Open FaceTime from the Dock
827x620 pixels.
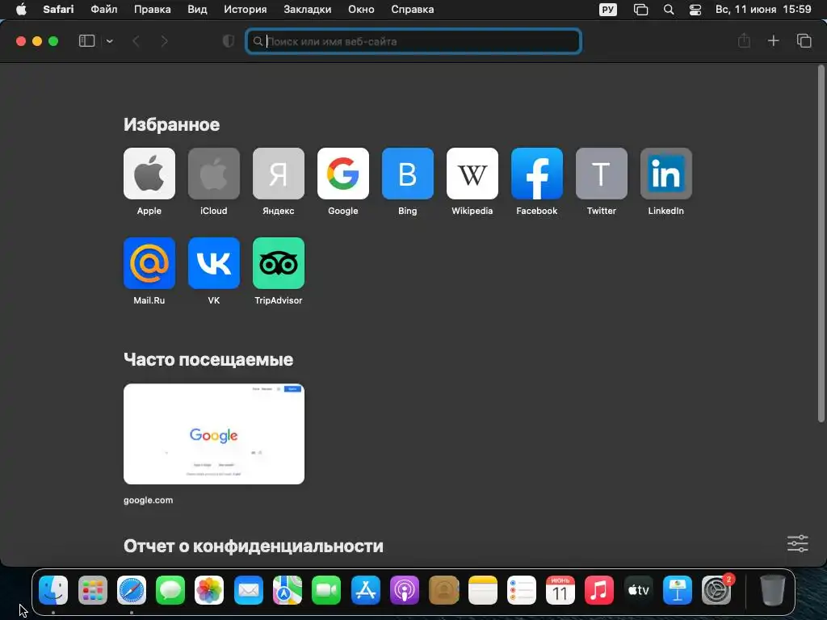pyautogui.click(x=326, y=590)
